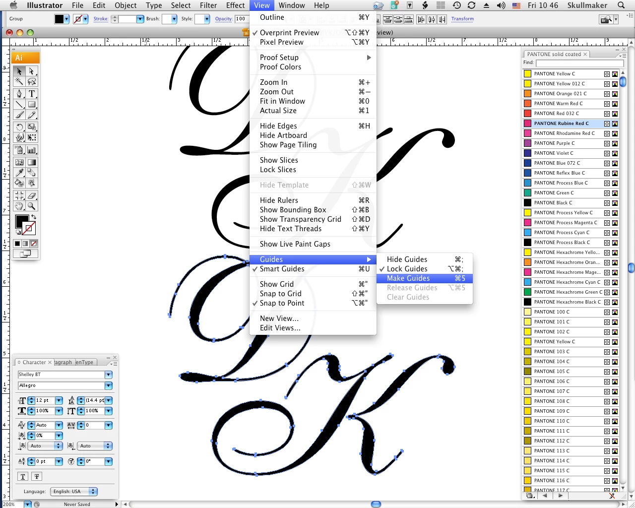
Task: Open the leading 14.4 pt dropdown
Action: click(109, 400)
